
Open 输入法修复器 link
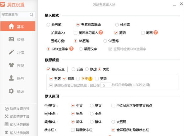point(19,133)
